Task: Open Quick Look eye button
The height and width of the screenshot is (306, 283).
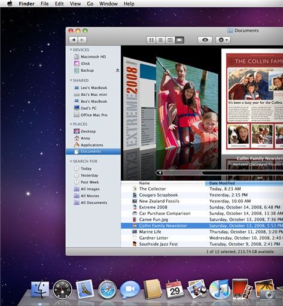Action: (205, 40)
